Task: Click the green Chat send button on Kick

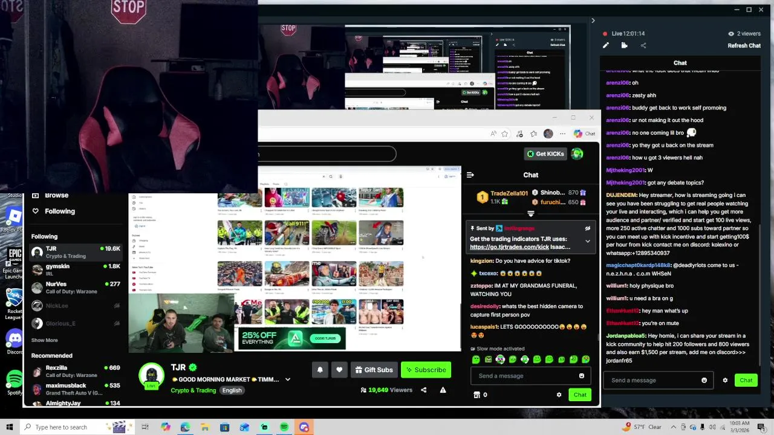Action: coord(580,395)
